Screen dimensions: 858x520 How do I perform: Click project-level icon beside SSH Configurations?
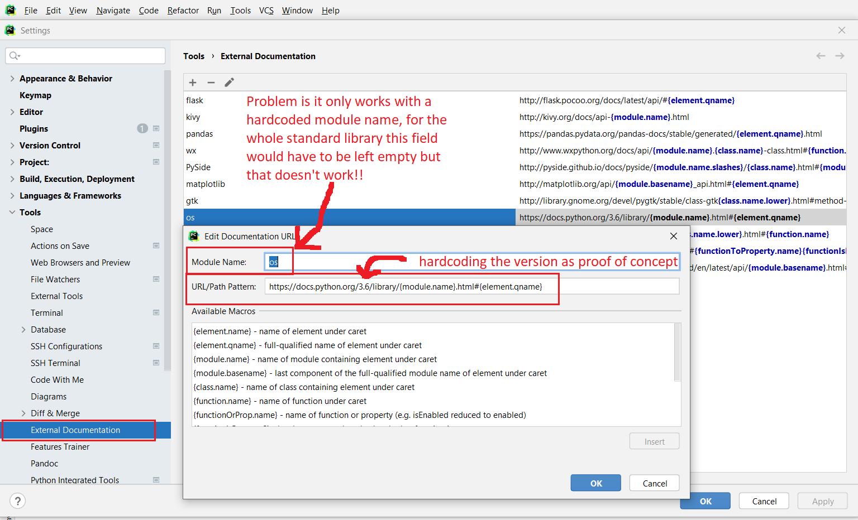click(x=156, y=346)
